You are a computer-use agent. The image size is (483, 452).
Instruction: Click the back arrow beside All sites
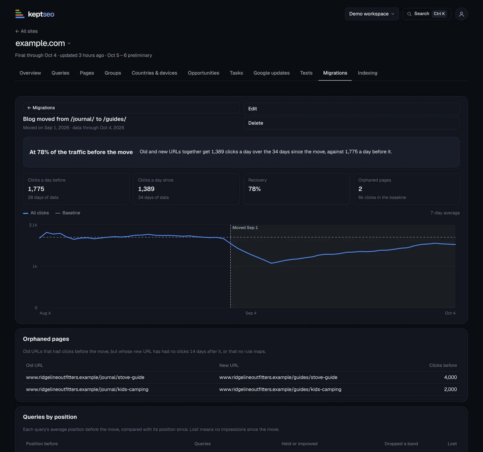(x=17, y=31)
